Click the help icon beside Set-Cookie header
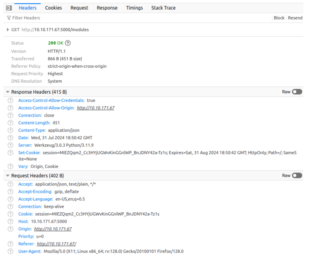Image resolution: width=323 pixels, height=262 pixels. tap(10, 152)
